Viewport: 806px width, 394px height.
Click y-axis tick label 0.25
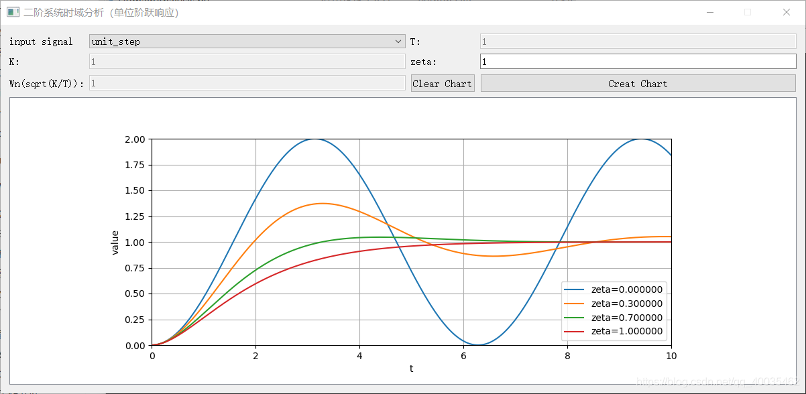136,320
